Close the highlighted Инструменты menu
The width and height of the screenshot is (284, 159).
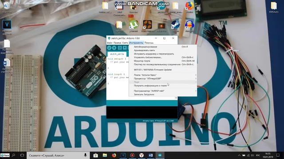[x=136, y=43]
